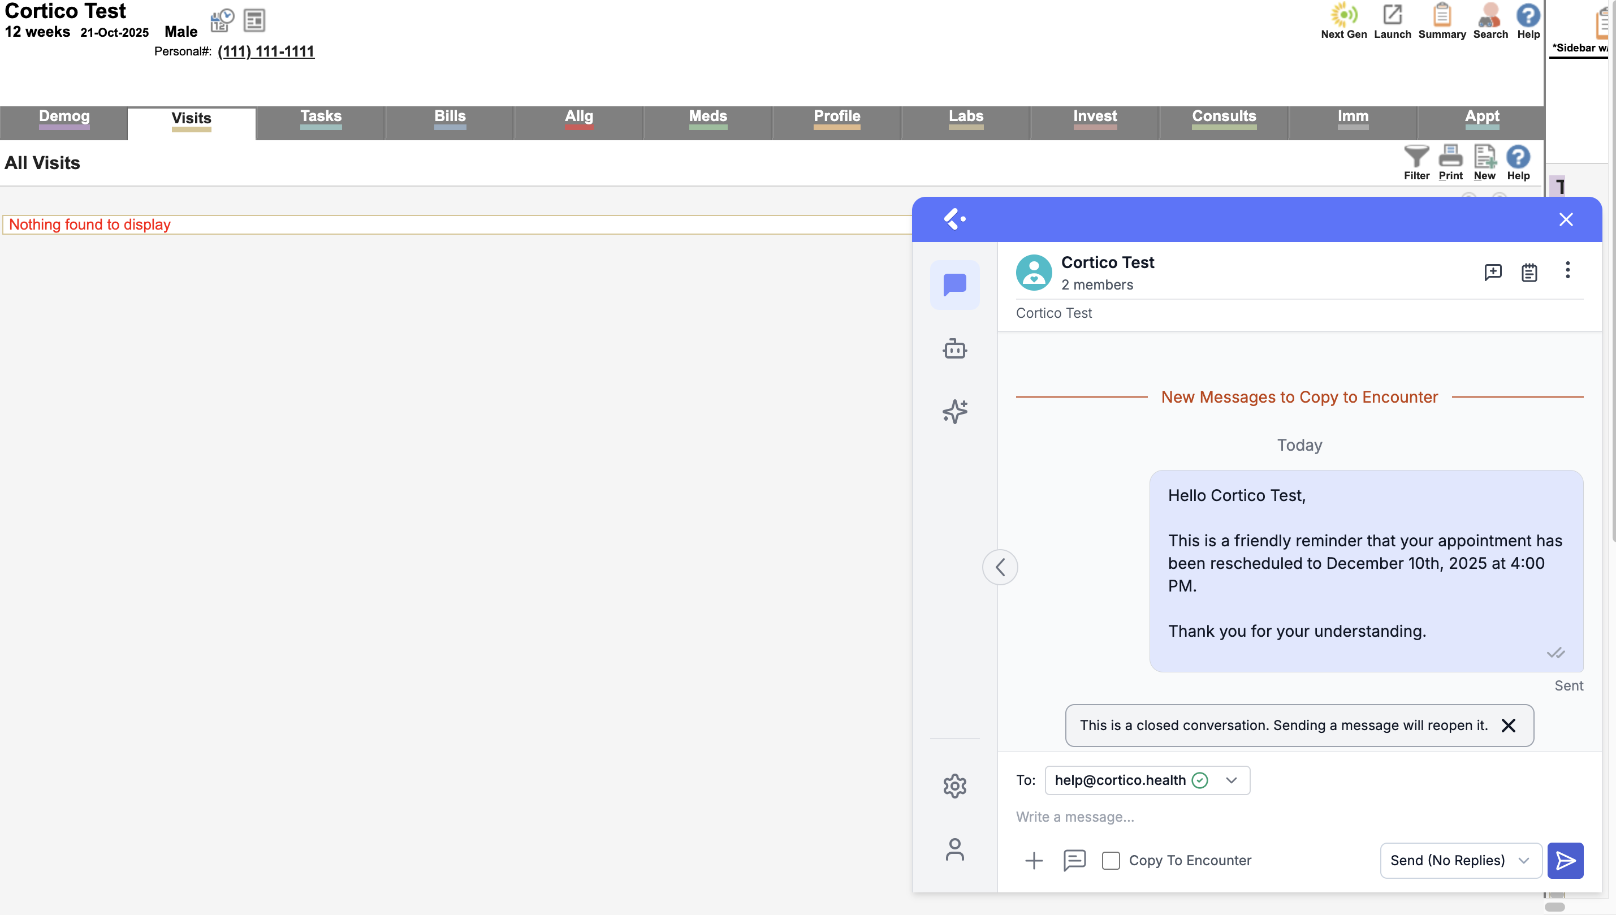Toggle Copy To Encounter checkbox
The height and width of the screenshot is (915, 1616).
(1110, 860)
